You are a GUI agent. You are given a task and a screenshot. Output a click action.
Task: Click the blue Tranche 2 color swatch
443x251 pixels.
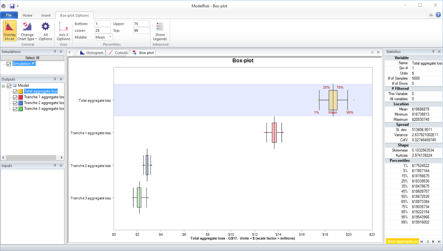pyautogui.click(x=20, y=103)
